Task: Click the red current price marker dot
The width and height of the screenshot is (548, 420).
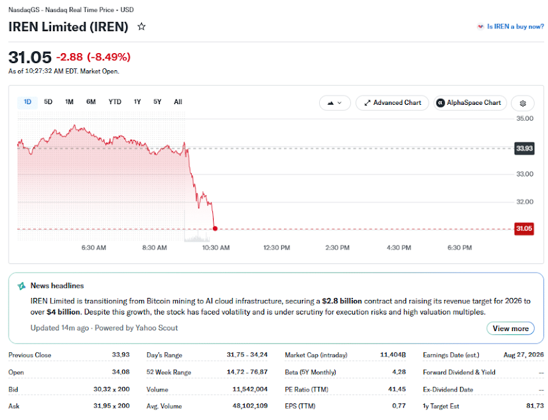Action: click(x=215, y=228)
